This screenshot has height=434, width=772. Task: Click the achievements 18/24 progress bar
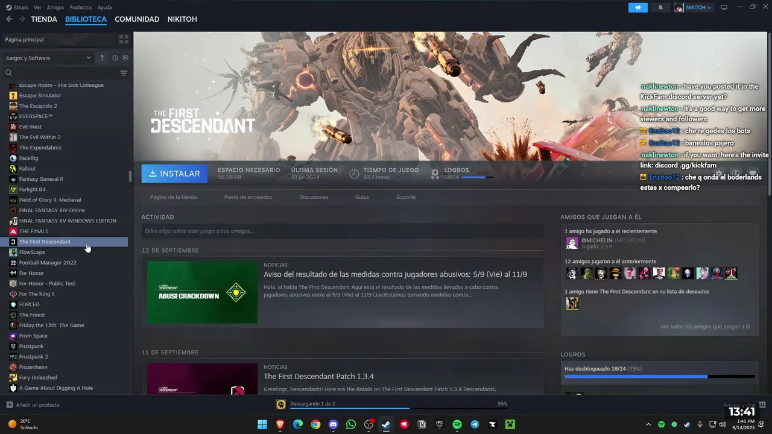(660, 377)
